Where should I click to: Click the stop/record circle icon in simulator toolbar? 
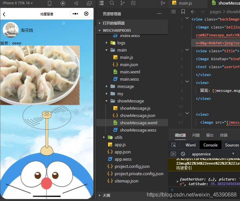click(x=63, y=3)
